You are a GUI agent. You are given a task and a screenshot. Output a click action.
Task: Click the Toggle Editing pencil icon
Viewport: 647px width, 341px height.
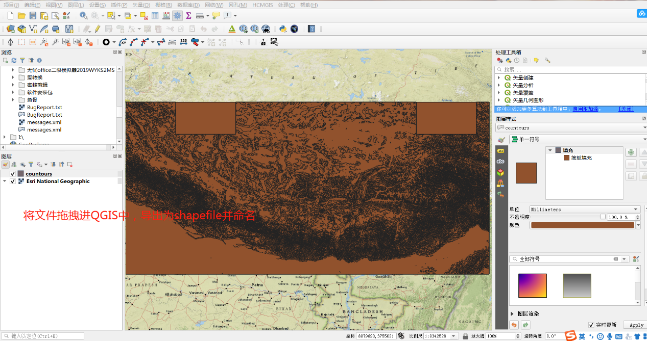click(x=97, y=29)
